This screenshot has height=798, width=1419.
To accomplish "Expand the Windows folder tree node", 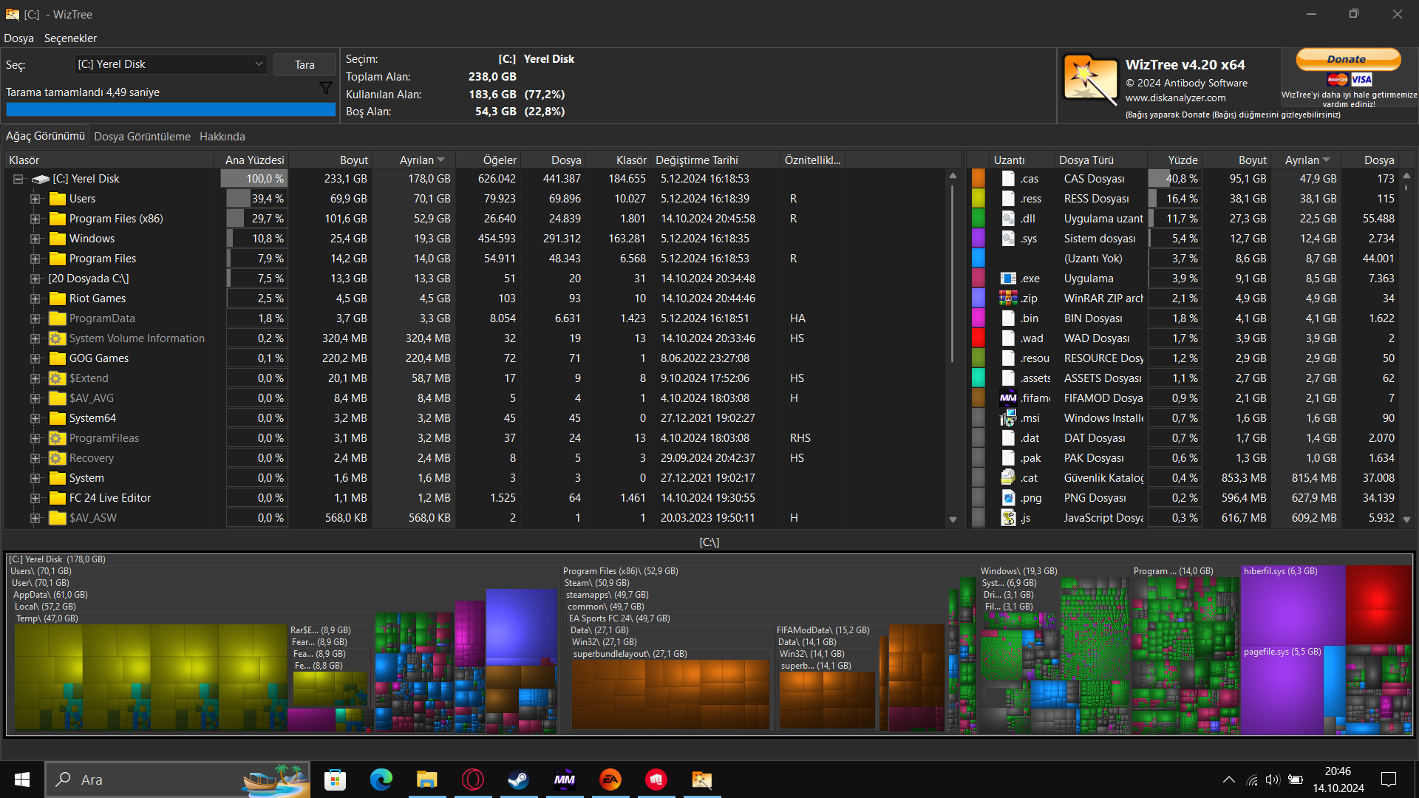I will click(x=35, y=239).
